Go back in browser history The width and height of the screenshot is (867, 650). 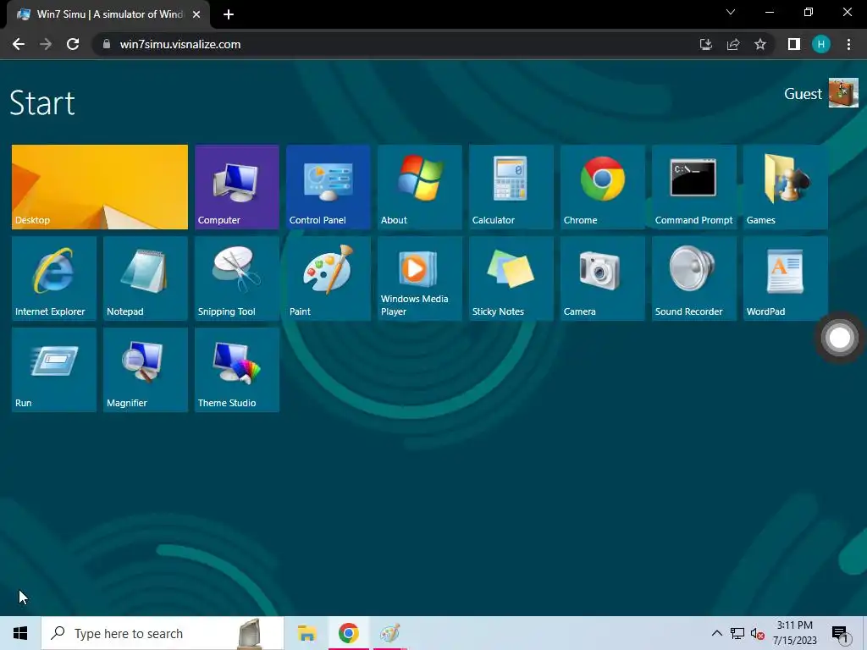point(19,44)
